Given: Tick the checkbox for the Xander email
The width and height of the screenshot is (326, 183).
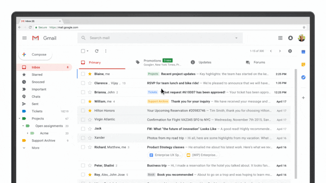Looking at the screenshot, I should 83,138.
